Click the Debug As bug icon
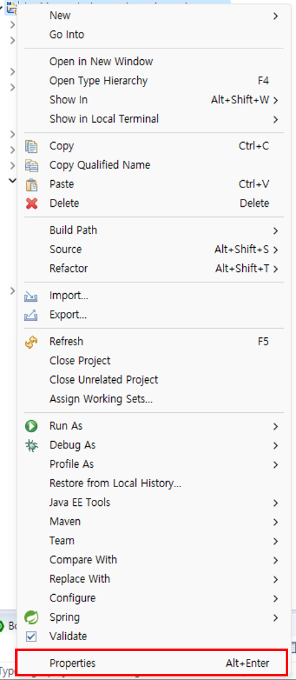Viewport: 296px width, 680px height. tap(31, 445)
